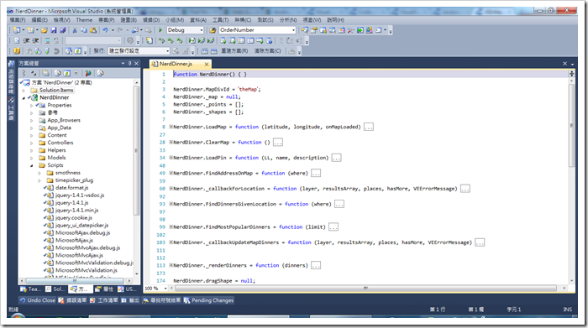Click the editor horizontal scrollbar thumb
The height and width of the screenshot is (328, 588).
tap(365, 289)
